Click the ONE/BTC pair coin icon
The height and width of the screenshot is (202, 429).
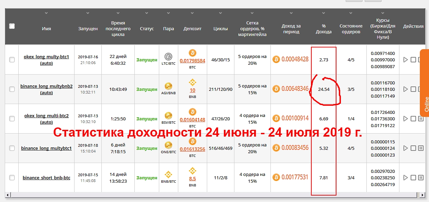coord(168,145)
